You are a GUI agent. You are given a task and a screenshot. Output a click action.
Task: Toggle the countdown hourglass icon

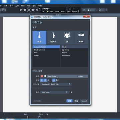tap(67, 8)
